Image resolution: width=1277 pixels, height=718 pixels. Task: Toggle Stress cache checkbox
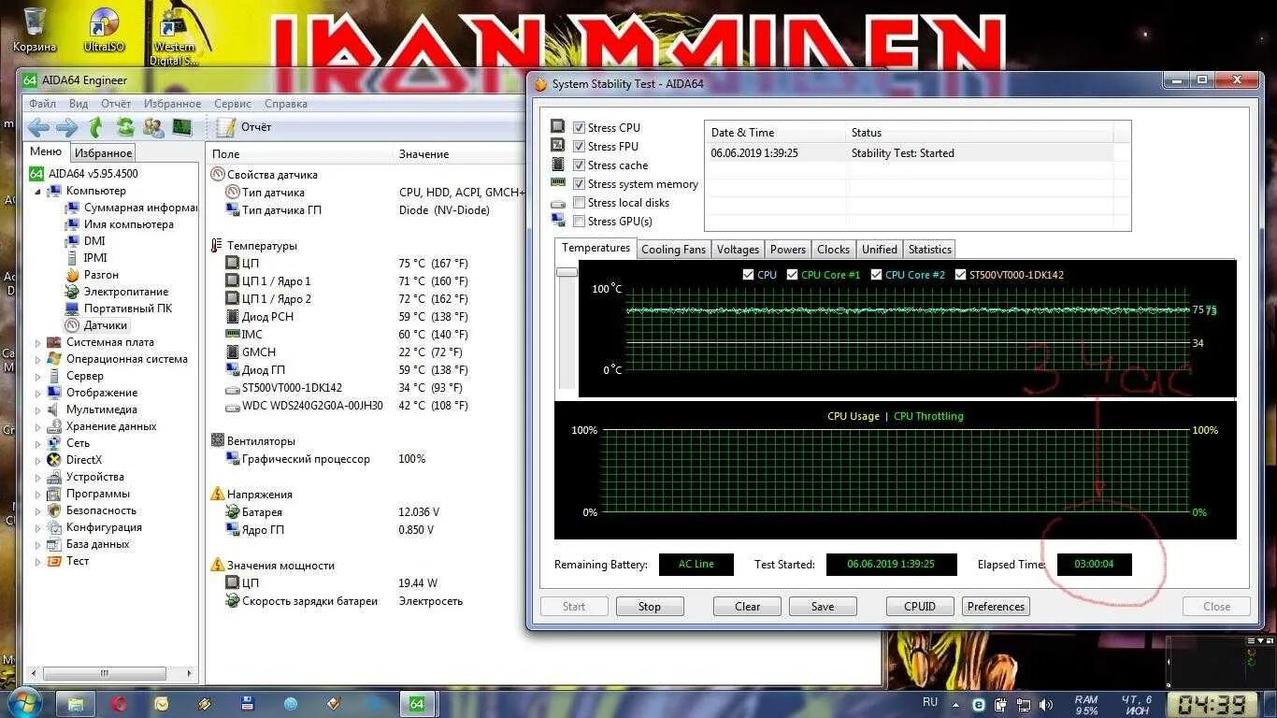(x=580, y=165)
